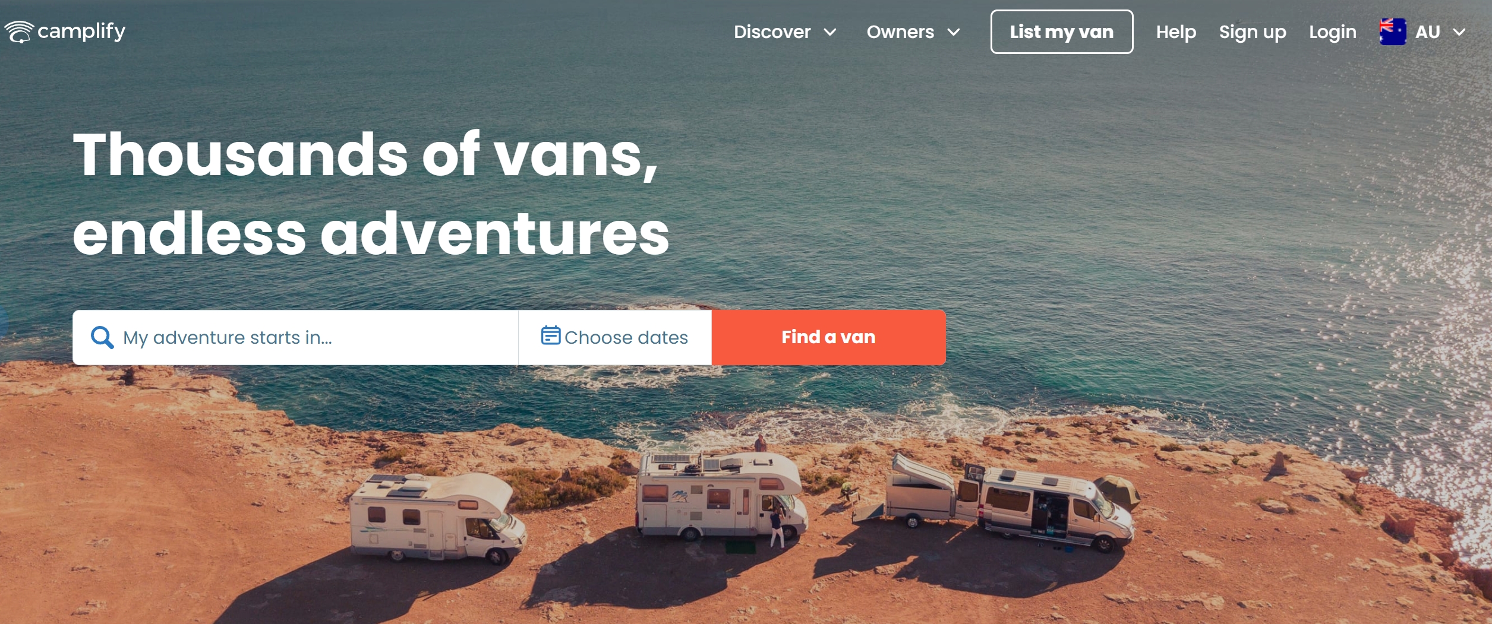
Task: Click the Australian flag icon
Action: pyautogui.click(x=1393, y=32)
